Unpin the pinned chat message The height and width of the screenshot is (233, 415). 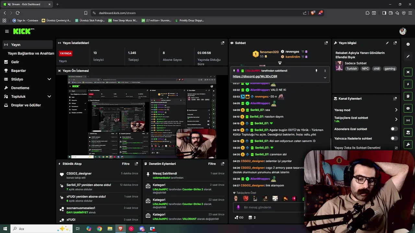tap(316, 71)
